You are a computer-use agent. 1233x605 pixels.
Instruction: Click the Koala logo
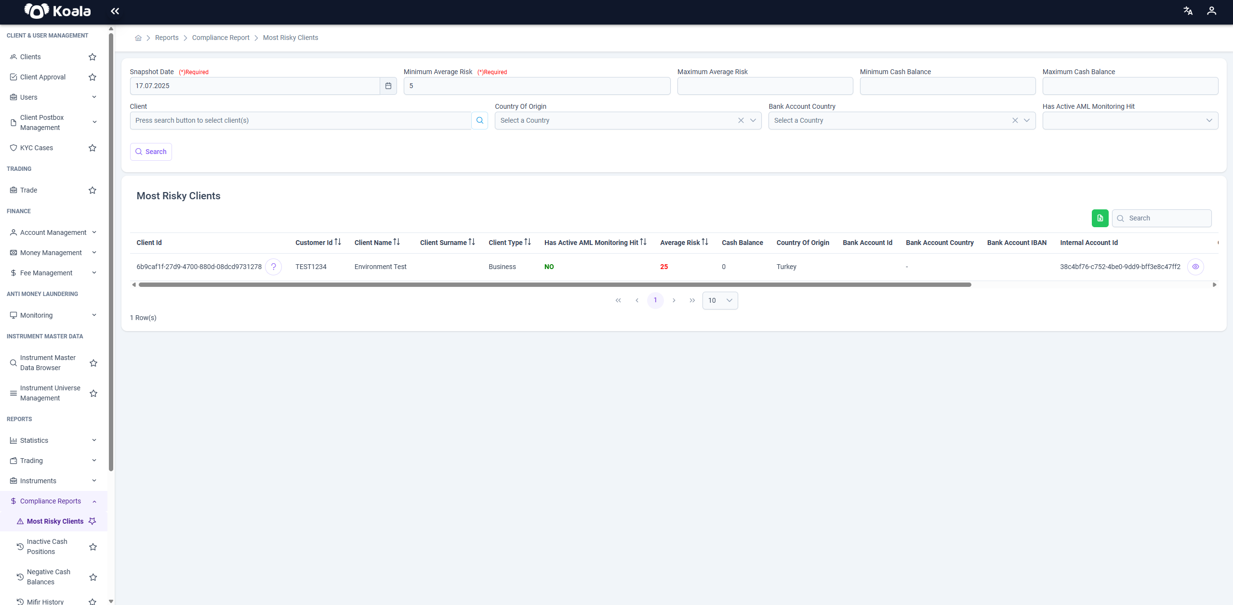(58, 11)
